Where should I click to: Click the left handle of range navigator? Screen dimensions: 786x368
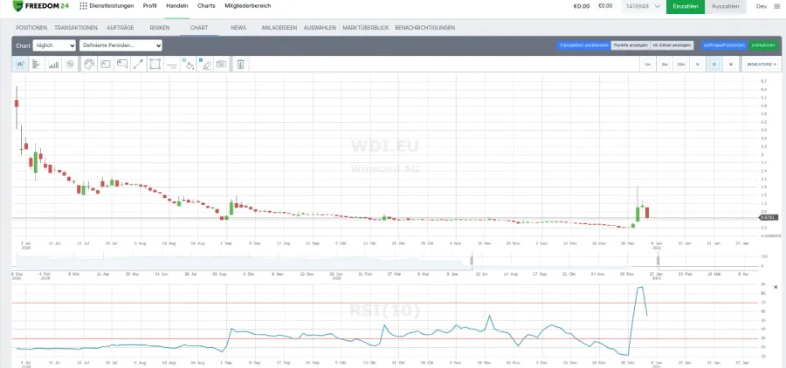[x=472, y=261]
